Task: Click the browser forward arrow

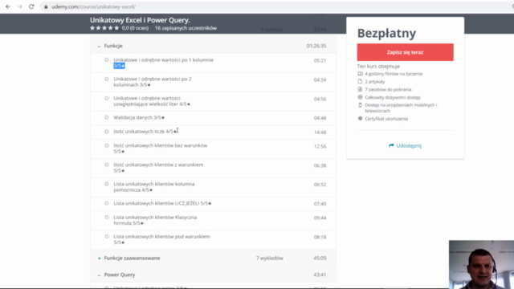Action: coord(19,6)
